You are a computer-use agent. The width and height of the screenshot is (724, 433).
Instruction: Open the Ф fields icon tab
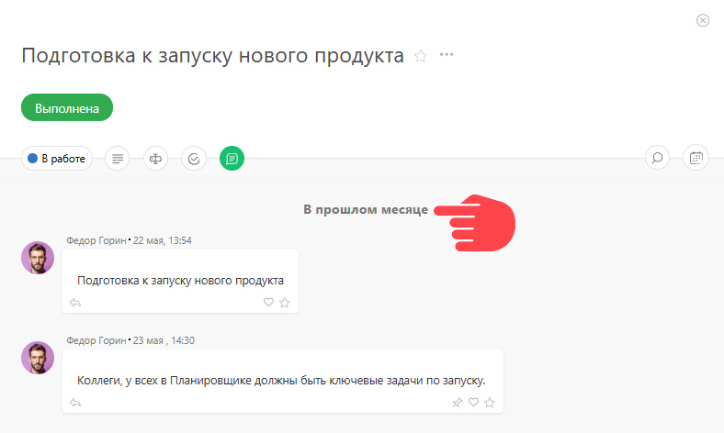coord(155,159)
